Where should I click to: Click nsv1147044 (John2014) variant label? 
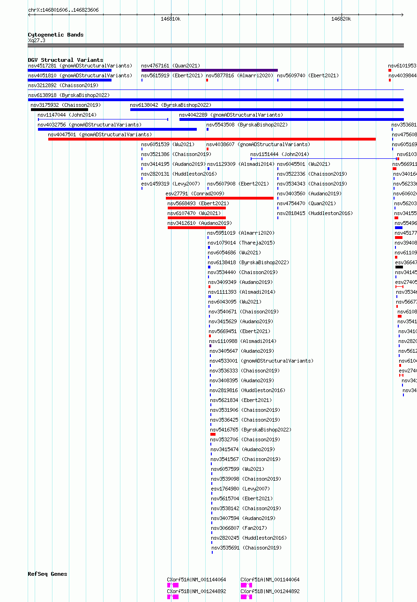tap(67, 115)
